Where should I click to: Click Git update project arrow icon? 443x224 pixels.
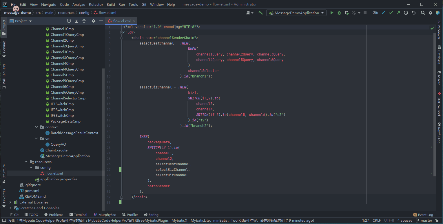tap(384, 13)
